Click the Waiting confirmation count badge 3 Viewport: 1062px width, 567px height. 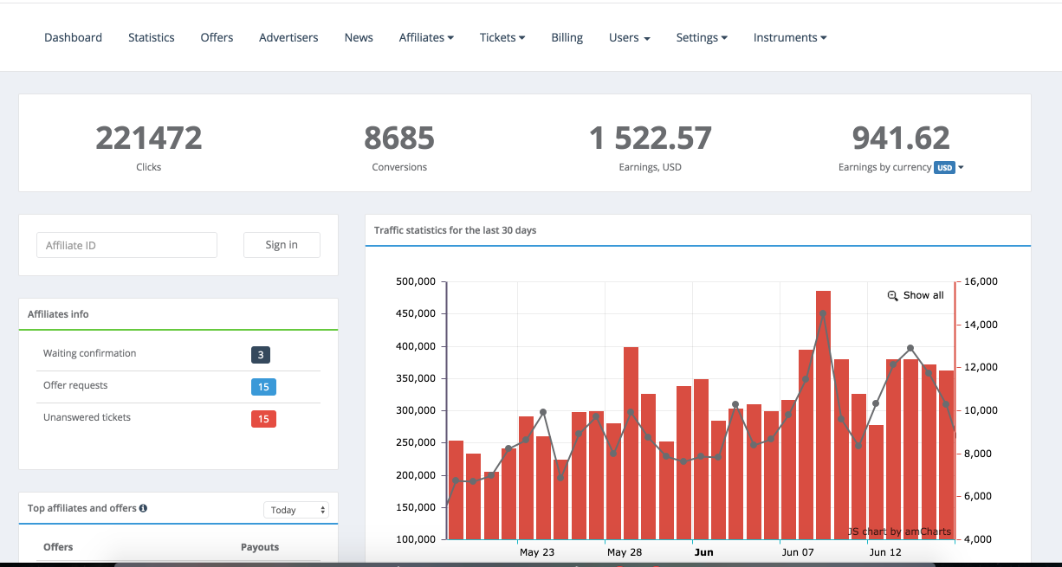(261, 354)
